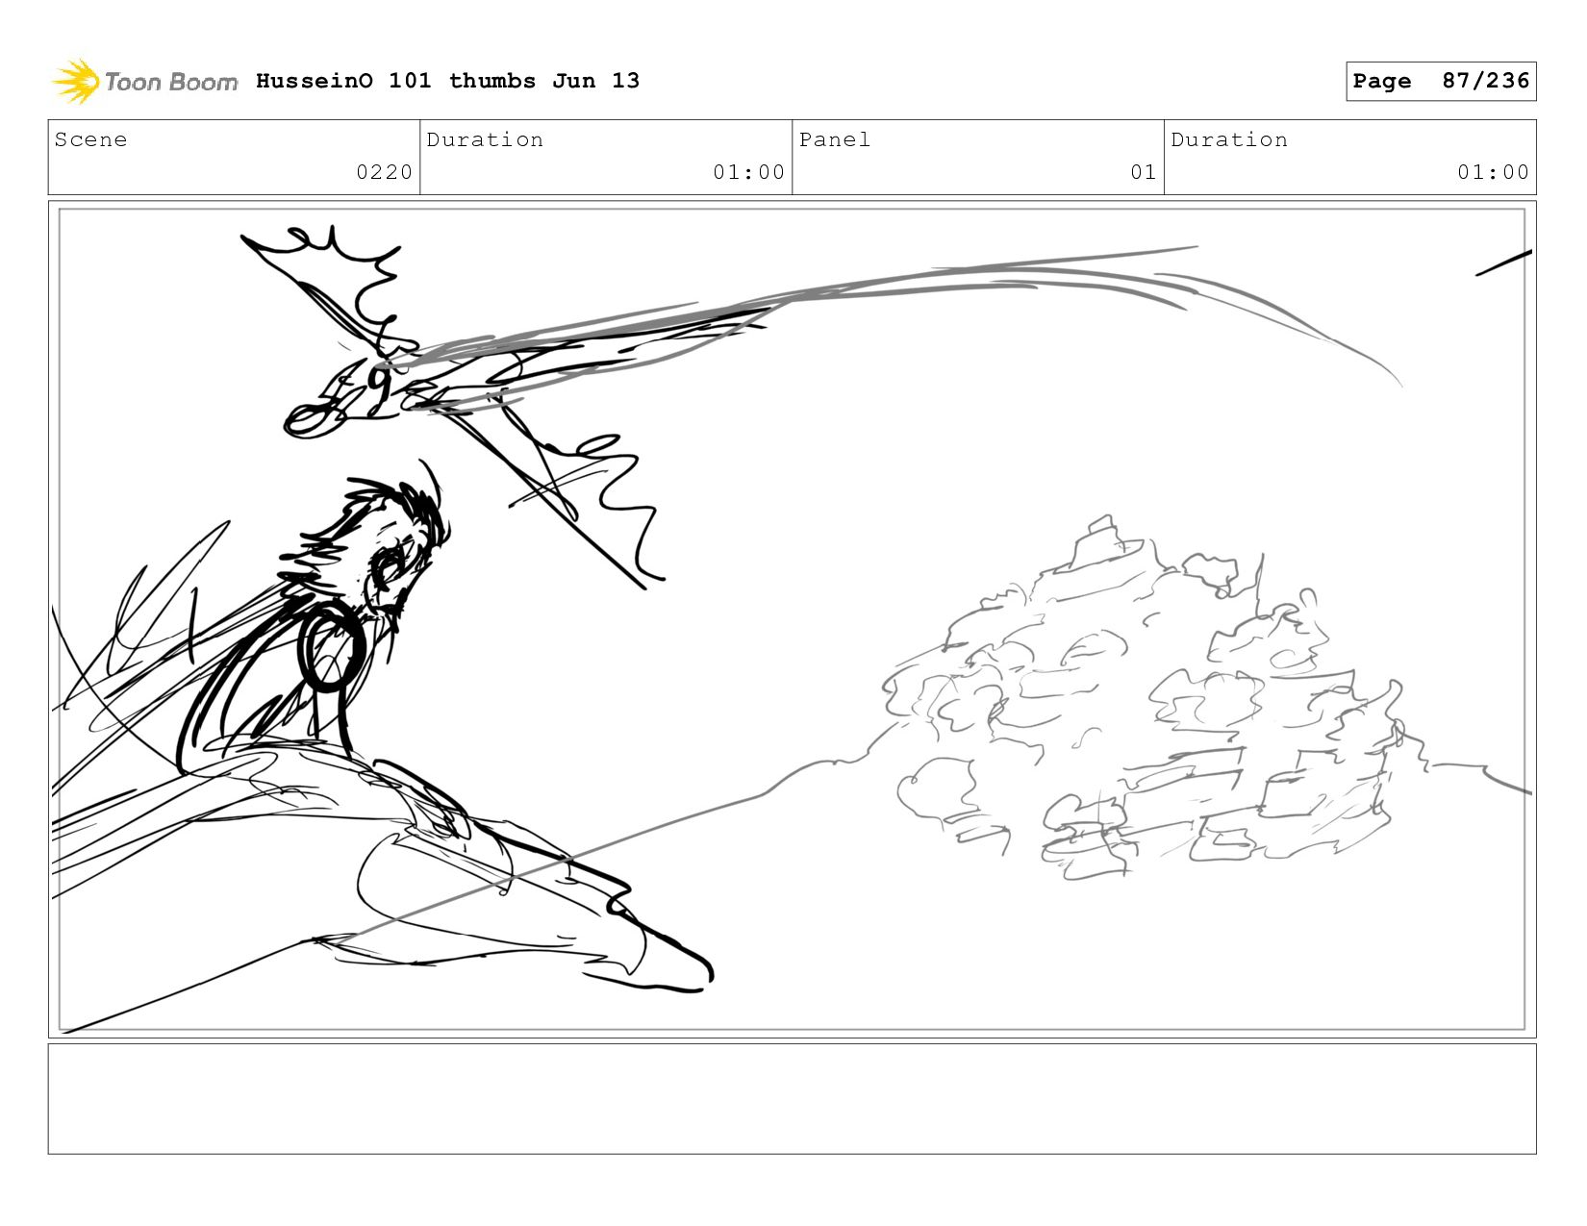Click the scene duration value '01:00' beside 0220
This screenshot has width=1587, height=1226.
click(x=748, y=172)
